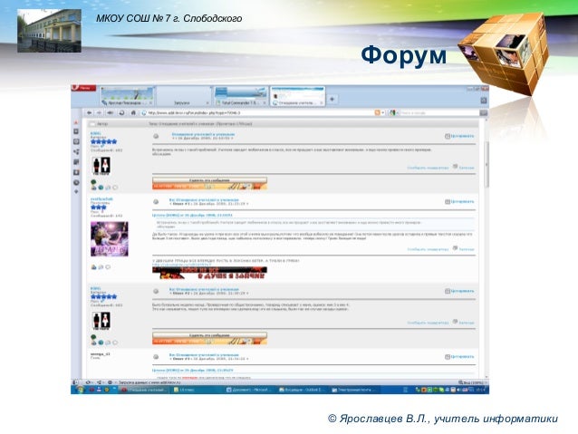
Task: Click the Rewind/Fast-forward navigation button
Action: (x=111, y=113)
